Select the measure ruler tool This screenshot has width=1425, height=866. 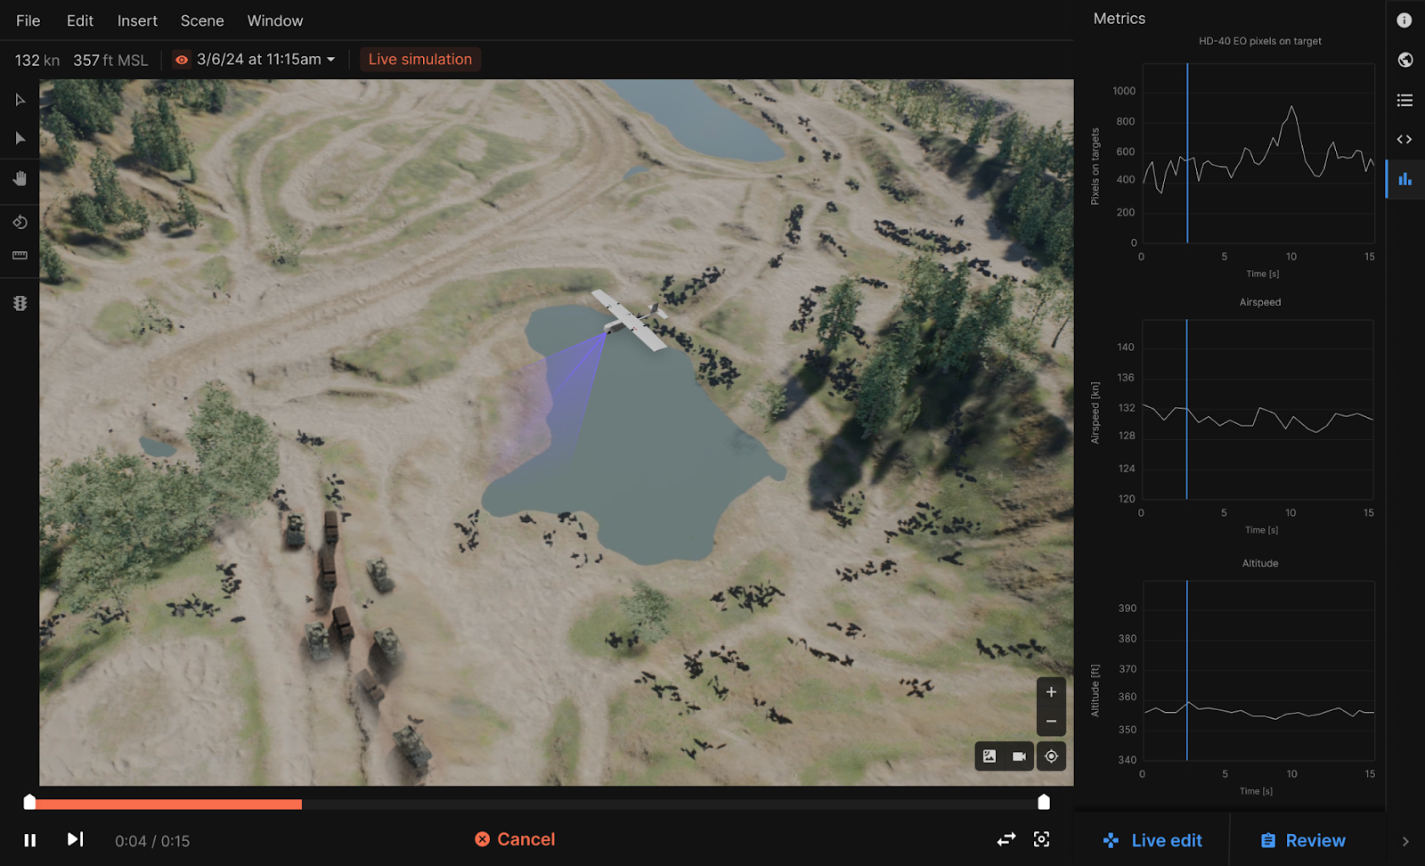pos(20,256)
